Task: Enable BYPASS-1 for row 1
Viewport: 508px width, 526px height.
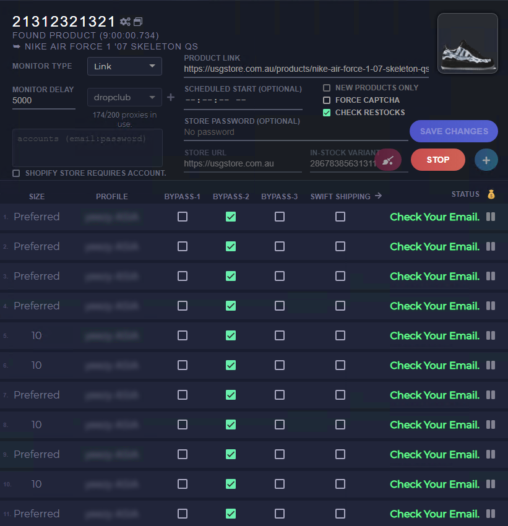Action: click(183, 217)
